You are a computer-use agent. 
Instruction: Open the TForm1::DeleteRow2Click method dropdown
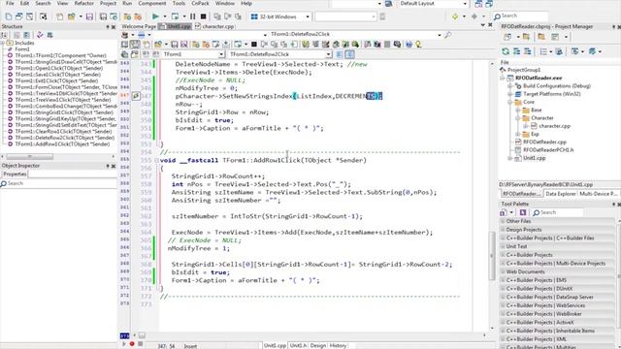[328, 54]
